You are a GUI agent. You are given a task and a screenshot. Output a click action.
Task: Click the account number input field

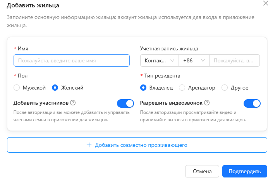(235, 60)
